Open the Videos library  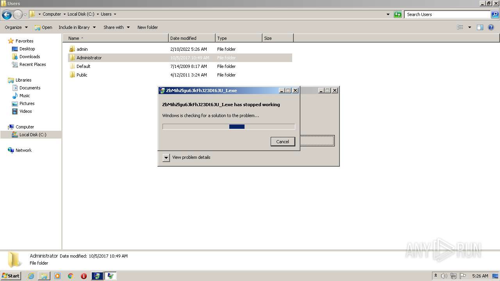25,111
